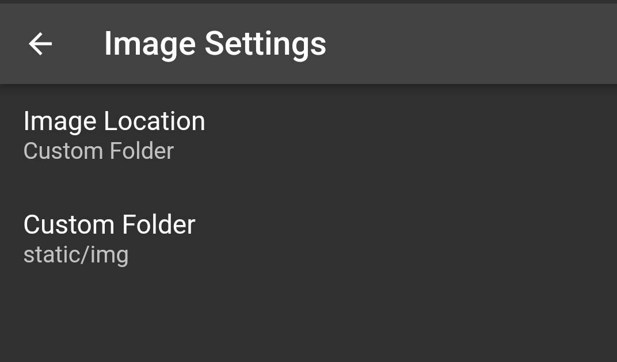Click the white Custom Folder heading
Viewport: 617px width, 362px height.
click(109, 224)
